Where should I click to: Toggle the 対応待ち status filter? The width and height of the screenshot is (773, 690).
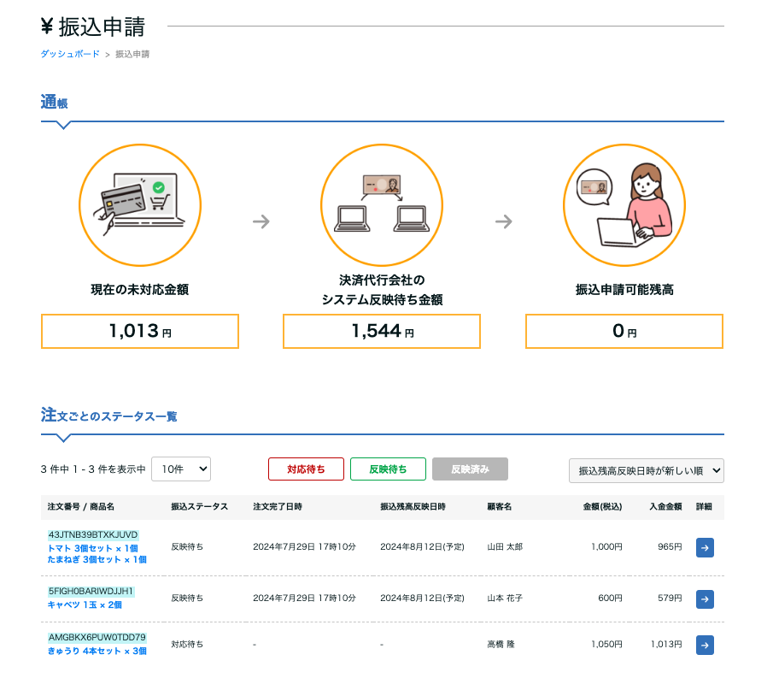pyautogui.click(x=306, y=469)
